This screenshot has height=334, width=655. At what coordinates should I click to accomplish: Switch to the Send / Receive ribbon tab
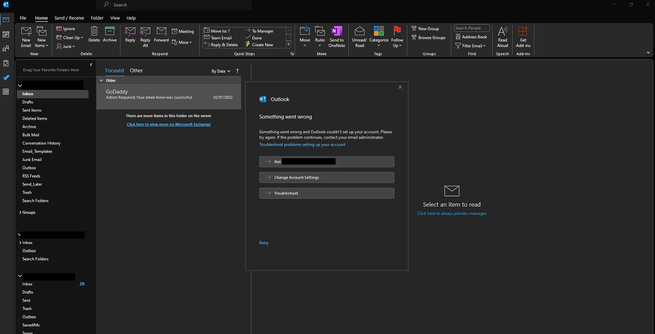coord(69,18)
